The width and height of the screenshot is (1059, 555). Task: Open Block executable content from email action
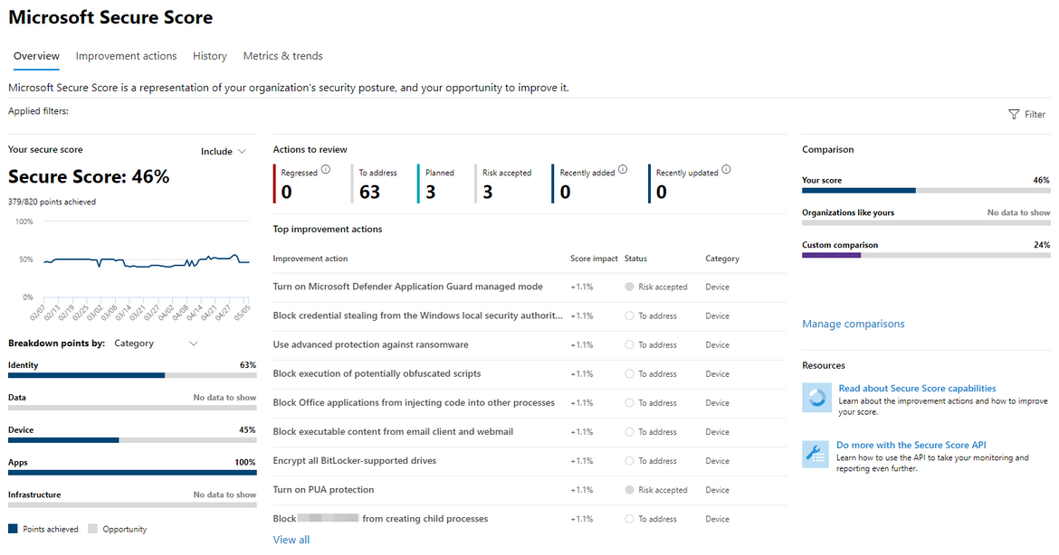[393, 431]
